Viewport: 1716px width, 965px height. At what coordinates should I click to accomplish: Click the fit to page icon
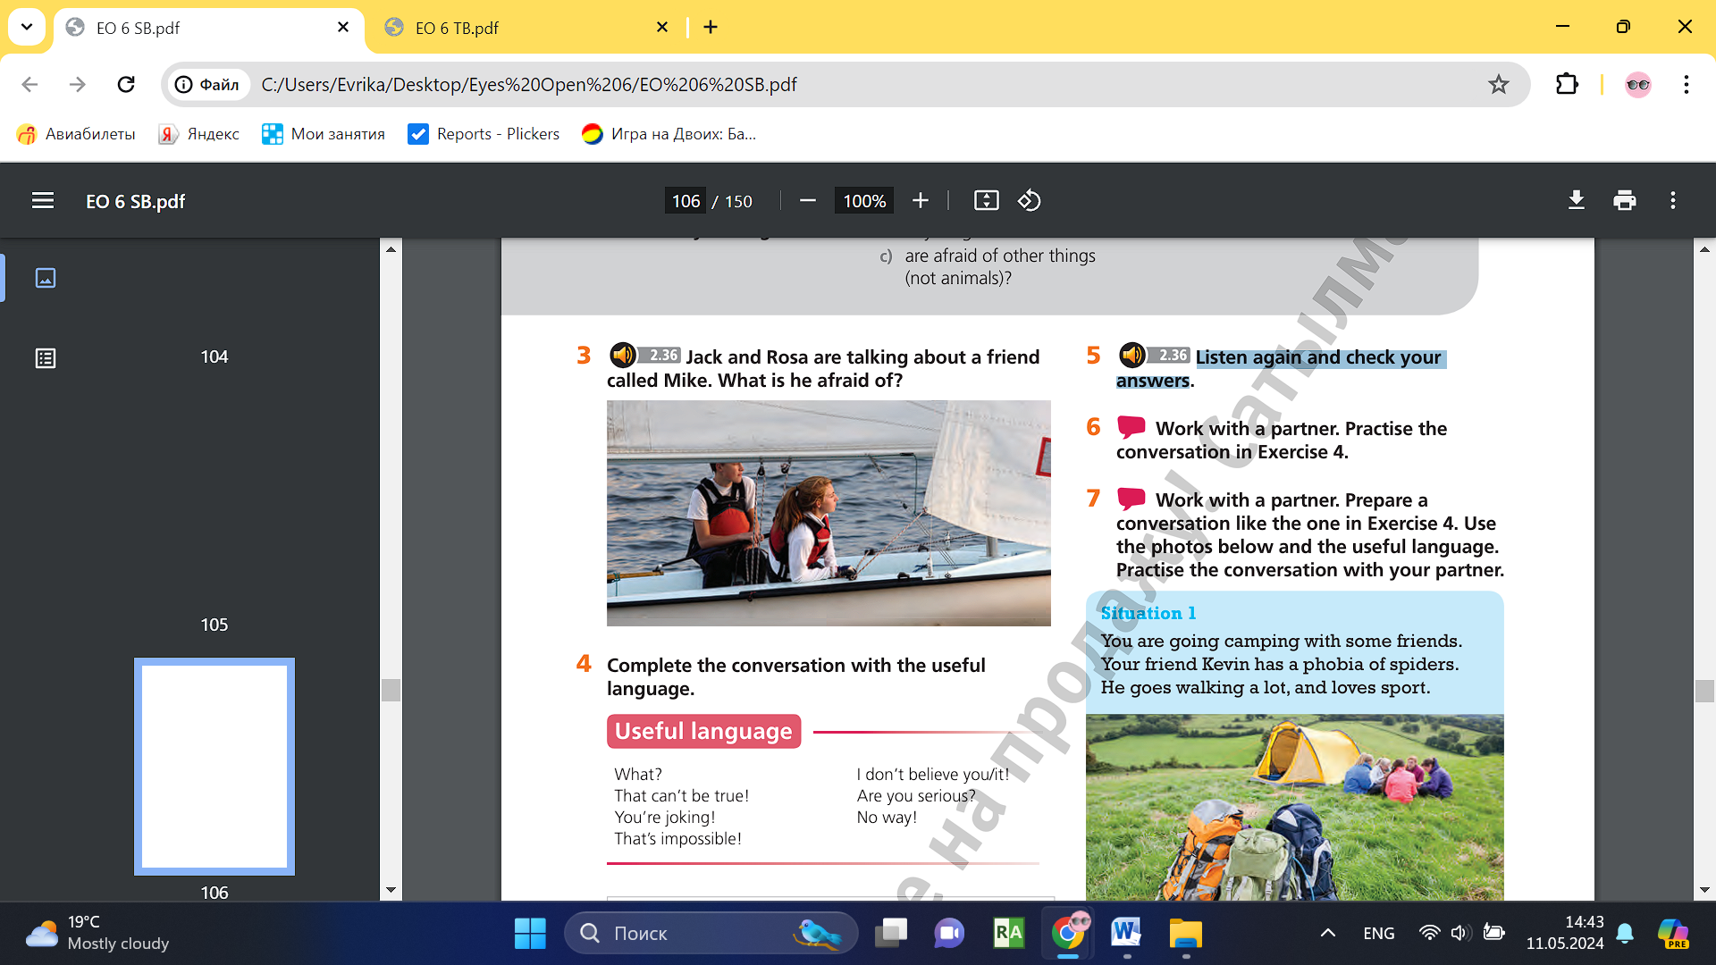click(x=986, y=201)
